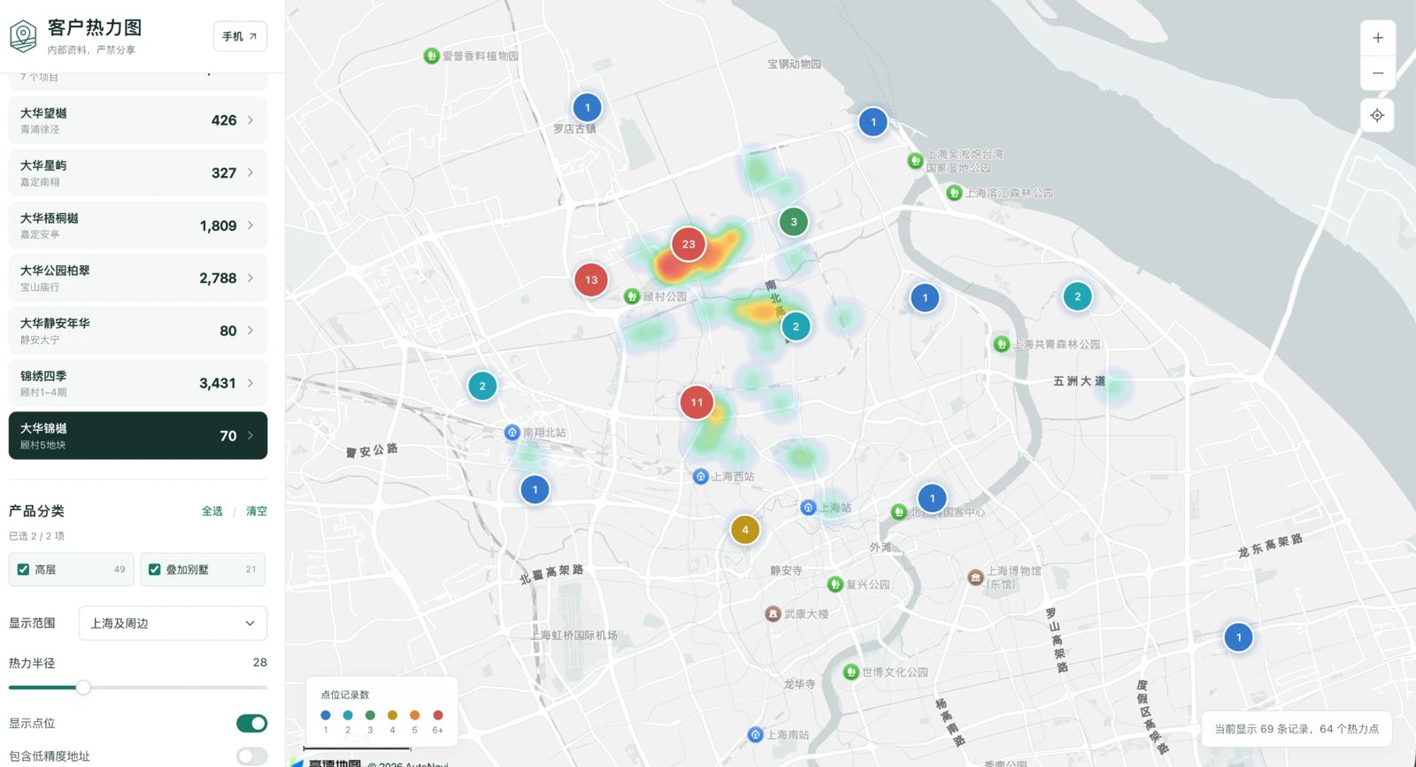Click the 武康大楼 landmark map icon
Image resolution: width=1416 pixels, height=767 pixels.
tap(773, 613)
